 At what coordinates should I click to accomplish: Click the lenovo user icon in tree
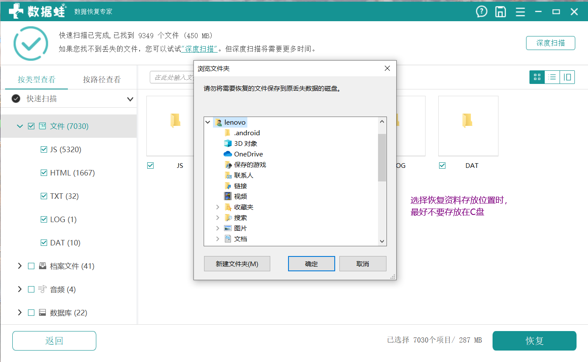click(x=218, y=122)
